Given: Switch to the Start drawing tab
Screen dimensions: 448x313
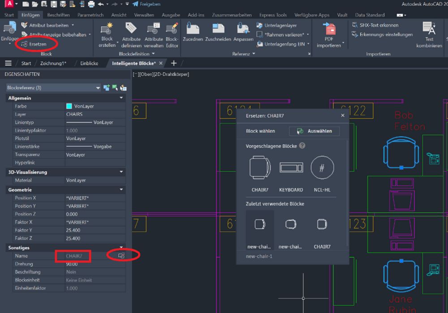Looking at the screenshot, I should click(x=26, y=63).
